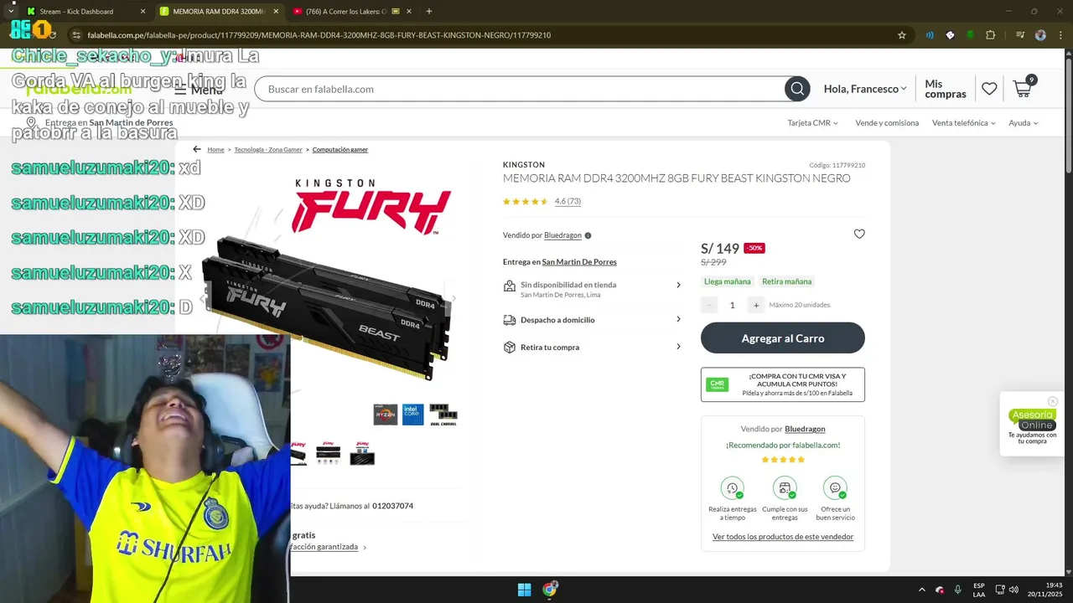Decrease quantity with minus button
The height and width of the screenshot is (603, 1073).
coord(709,305)
